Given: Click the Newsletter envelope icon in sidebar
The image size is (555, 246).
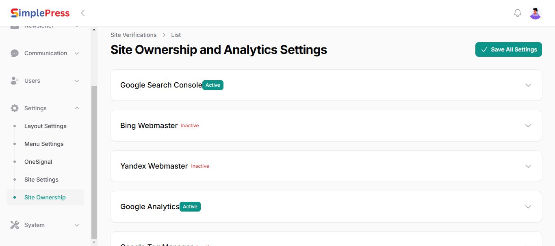Looking at the screenshot, I should (x=15, y=27).
